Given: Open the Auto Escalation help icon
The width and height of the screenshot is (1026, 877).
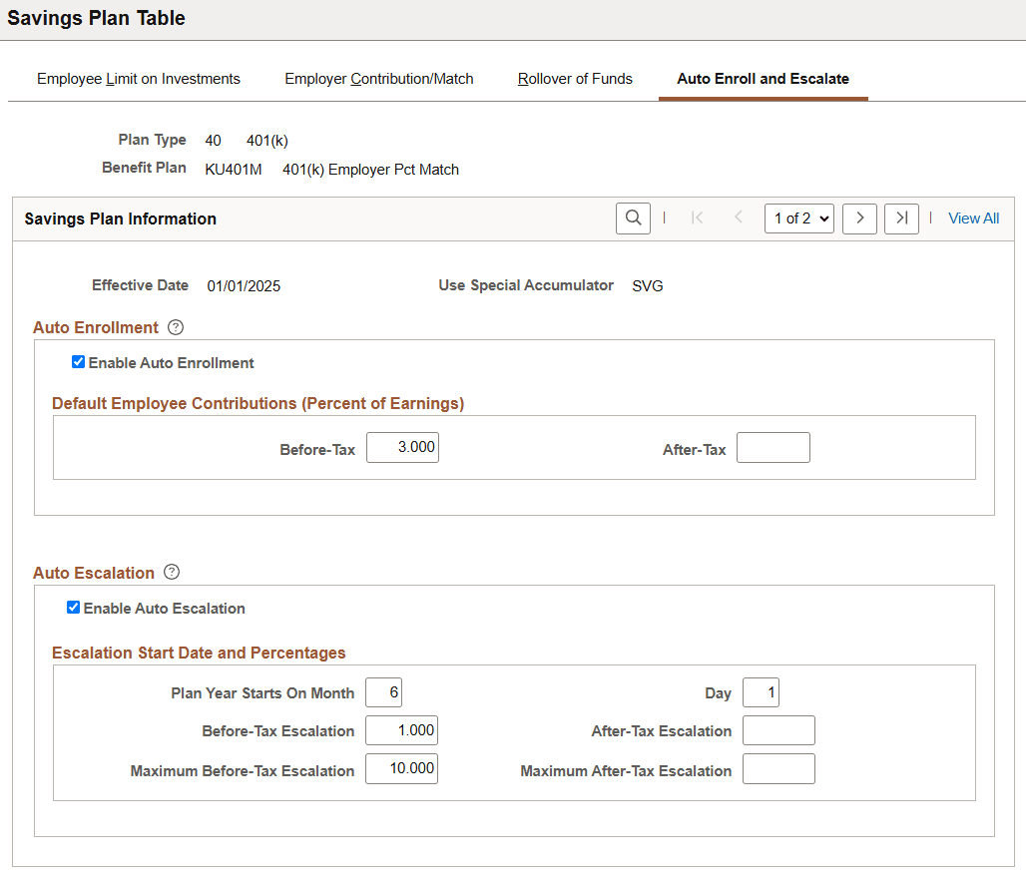Looking at the screenshot, I should pos(172,572).
